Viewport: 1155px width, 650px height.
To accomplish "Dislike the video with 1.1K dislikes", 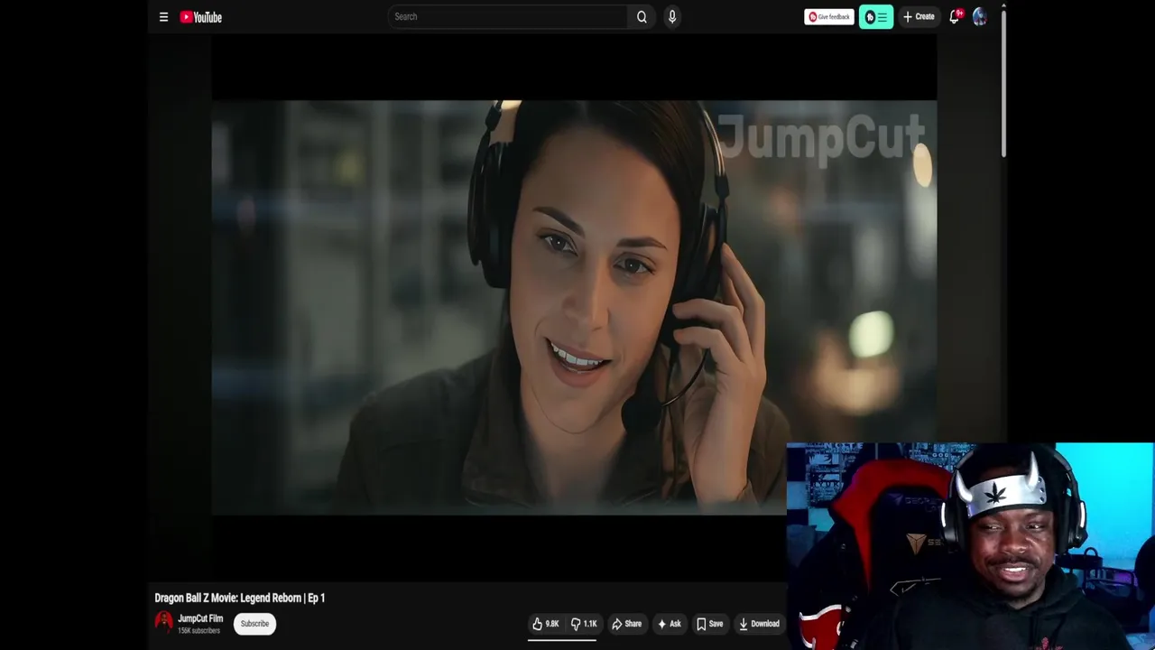I will tap(584, 623).
